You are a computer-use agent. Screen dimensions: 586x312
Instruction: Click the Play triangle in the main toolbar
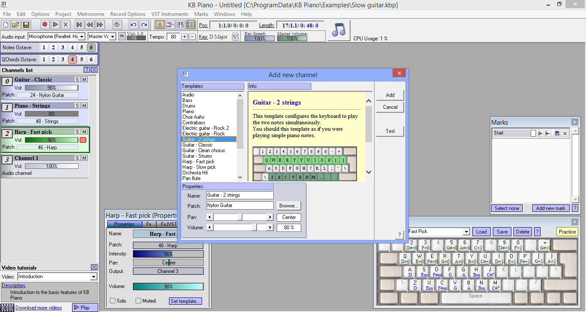(x=55, y=25)
